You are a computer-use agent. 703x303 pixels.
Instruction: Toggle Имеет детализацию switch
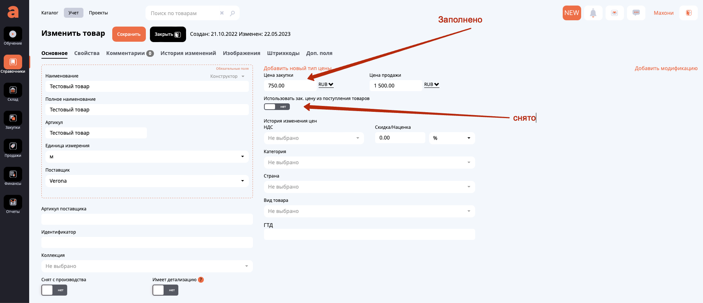pyautogui.click(x=165, y=290)
